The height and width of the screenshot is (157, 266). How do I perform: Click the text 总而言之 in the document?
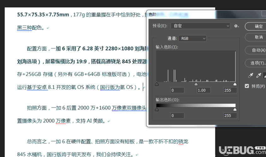37,142
